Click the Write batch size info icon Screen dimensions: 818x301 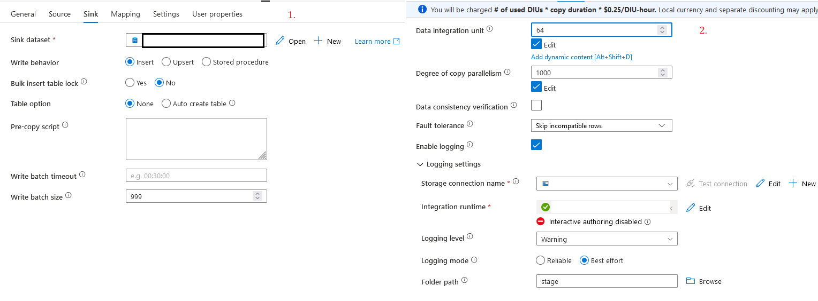pos(69,195)
